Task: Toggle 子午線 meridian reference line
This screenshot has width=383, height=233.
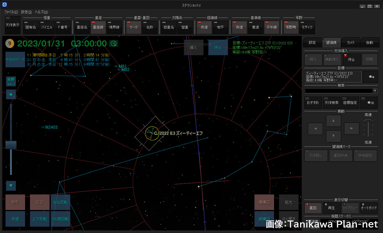Action: coord(271,27)
